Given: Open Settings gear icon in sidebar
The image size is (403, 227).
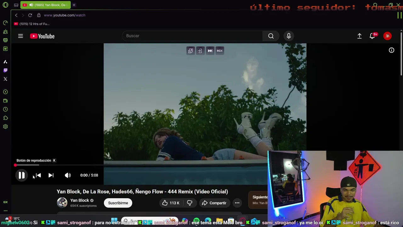Looking at the screenshot, I should coord(5,127).
